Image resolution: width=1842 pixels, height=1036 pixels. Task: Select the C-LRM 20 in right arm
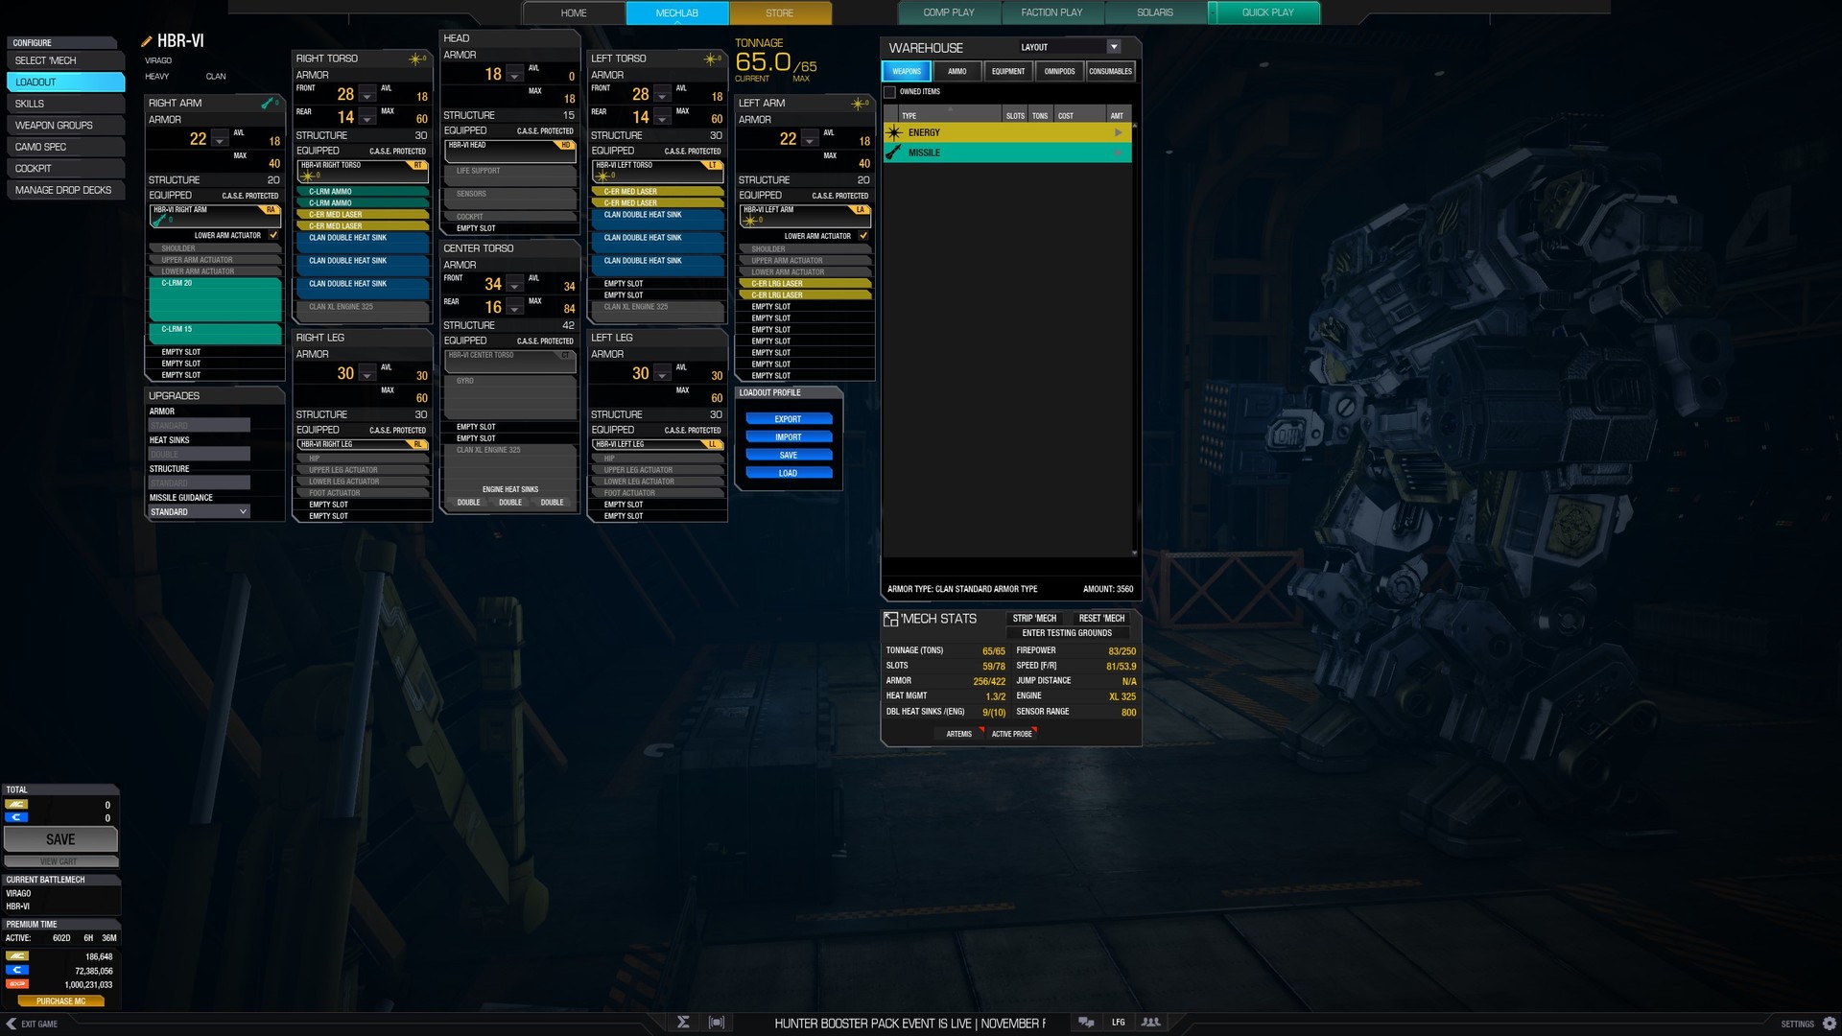coord(215,299)
